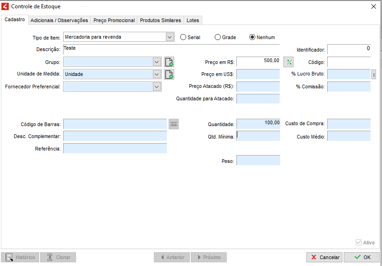Select the Nenhum radio option

coord(252,37)
